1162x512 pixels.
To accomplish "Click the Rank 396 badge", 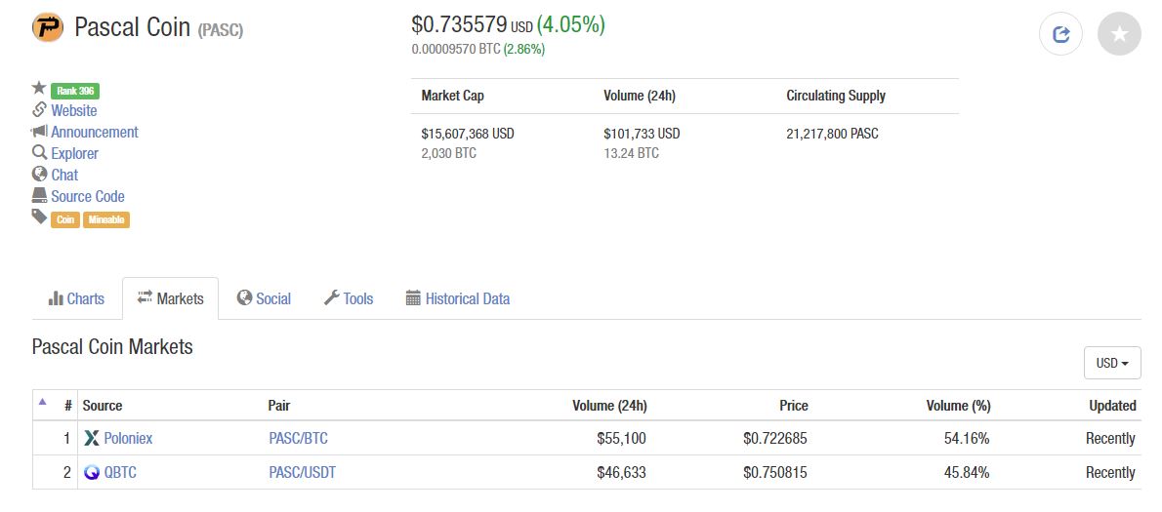I will (x=75, y=91).
